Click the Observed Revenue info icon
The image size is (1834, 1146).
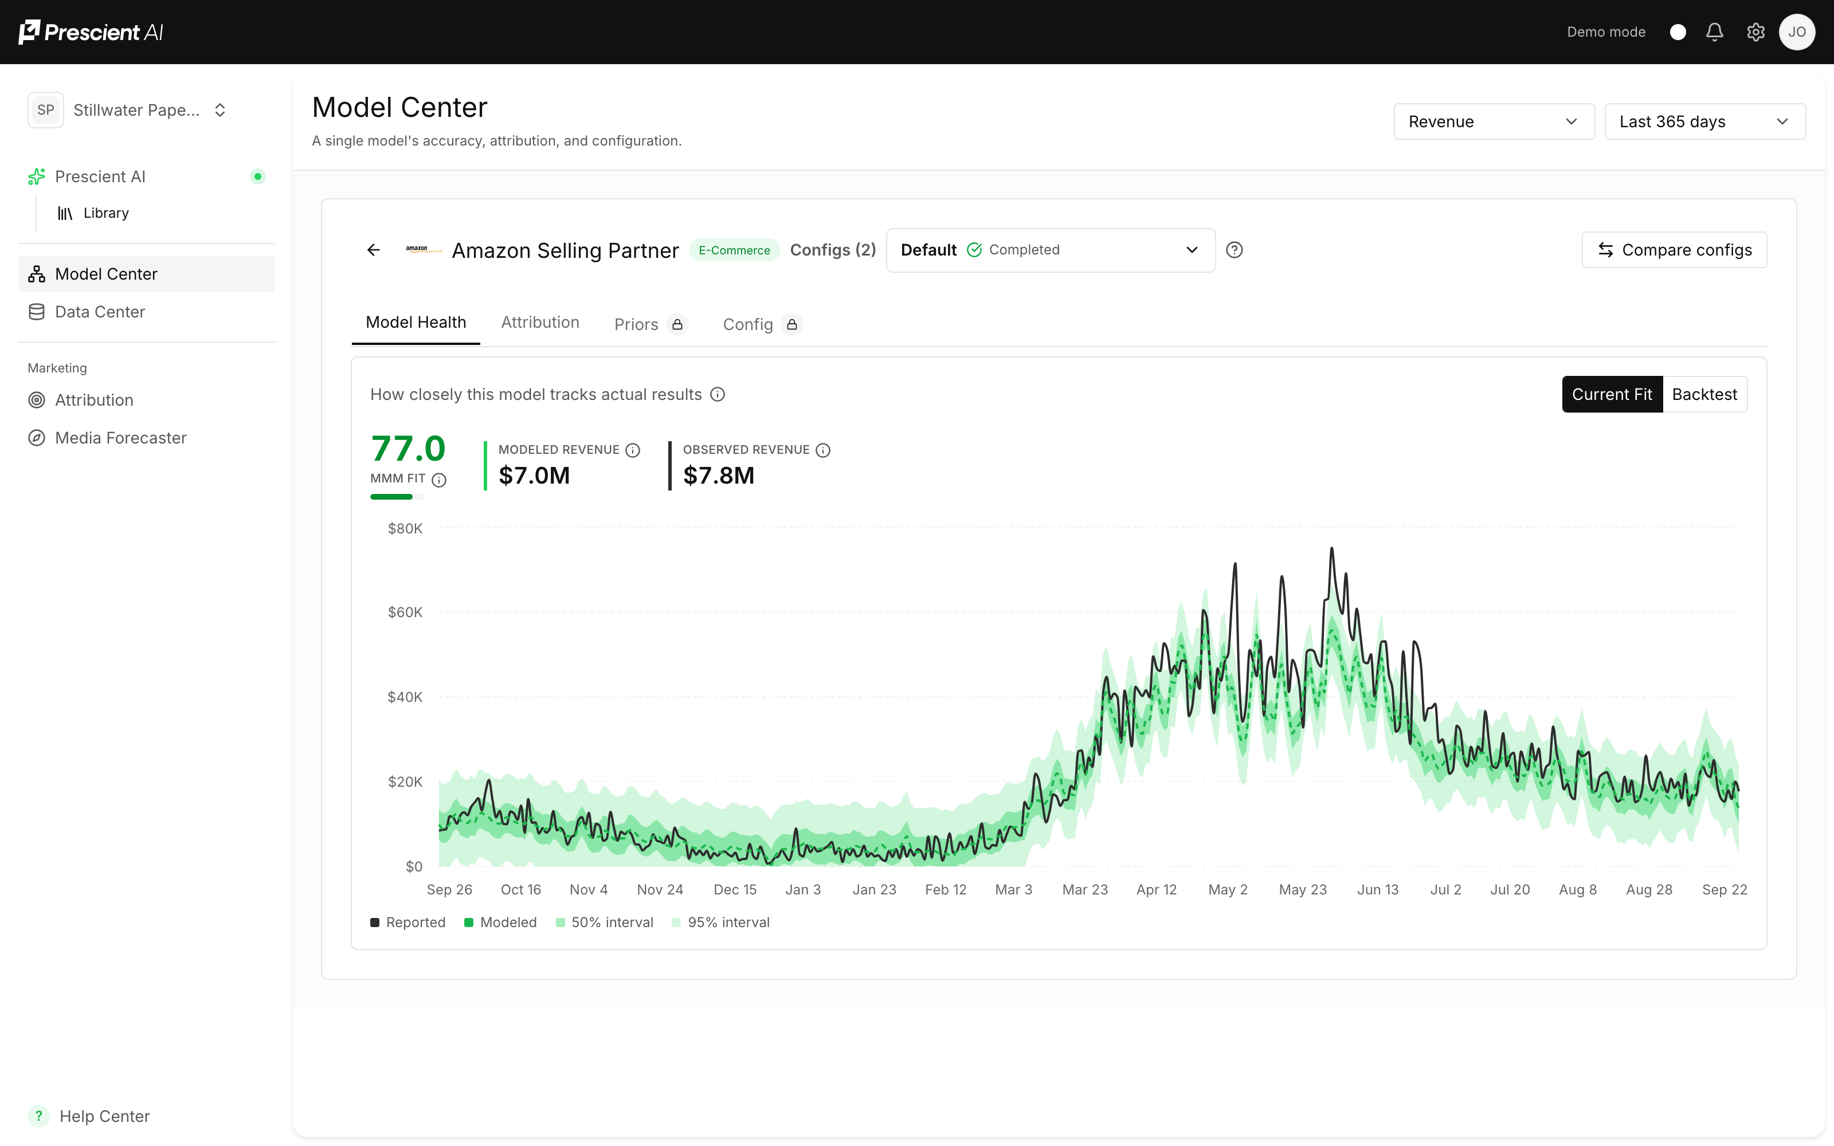(x=823, y=450)
